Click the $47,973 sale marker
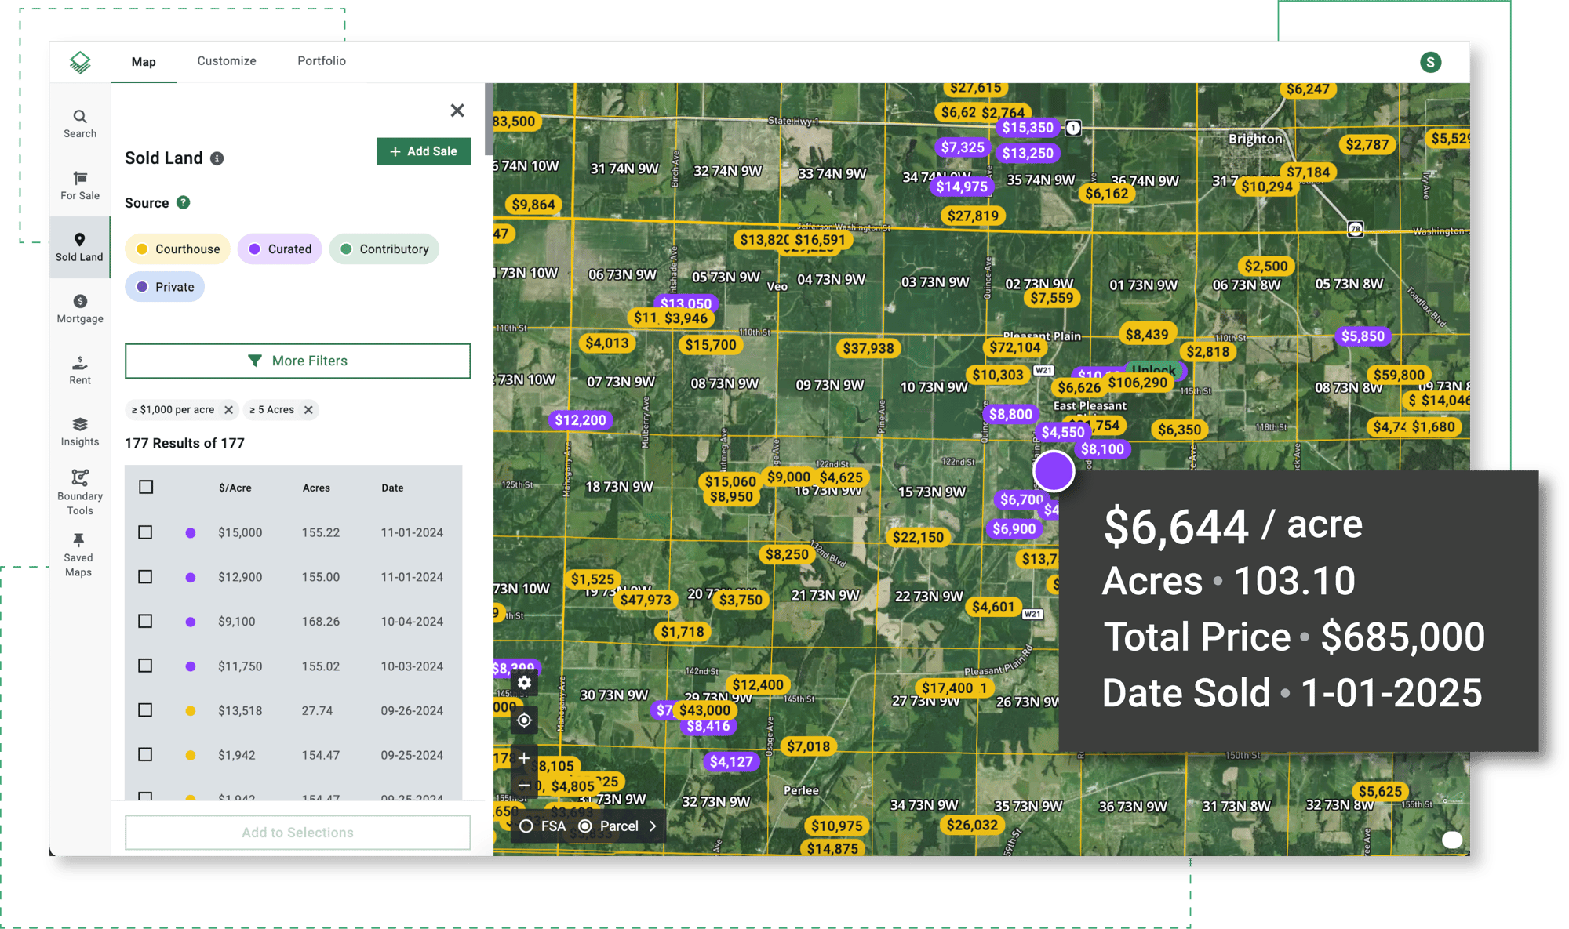Viewport: 1569px width, 929px height. click(x=646, y=600)
